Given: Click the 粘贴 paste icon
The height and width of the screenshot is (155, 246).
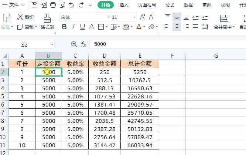Looking at the screenshot, I should [7, 18].
